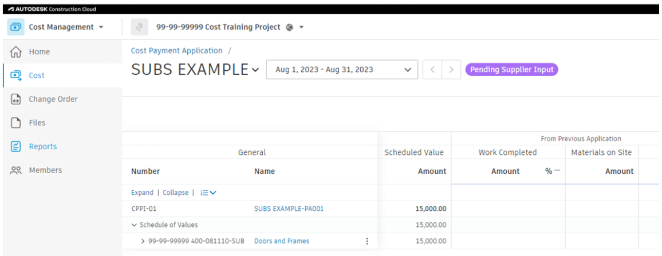Click the globe icon beside project name
662x256 pixels.
coord(290,27)
